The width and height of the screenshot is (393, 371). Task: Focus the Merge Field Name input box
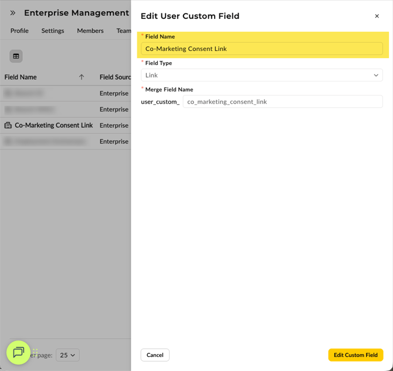pyautogui.click(x=282, y=101)
